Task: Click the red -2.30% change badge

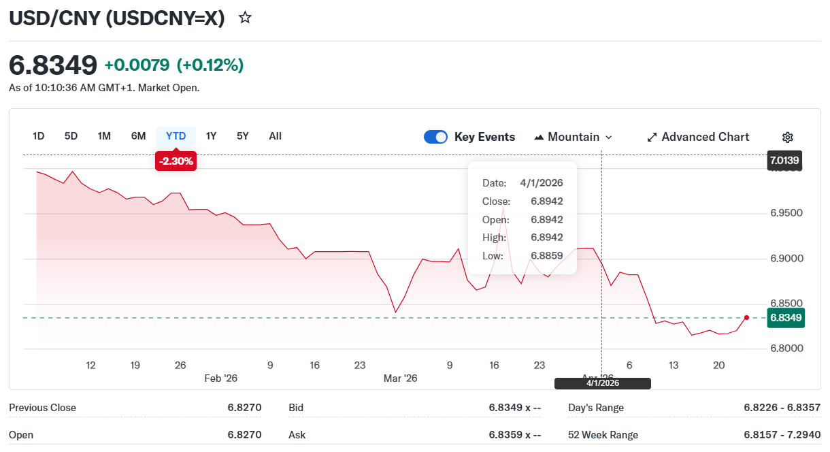Action: click(x=176, y=161)
